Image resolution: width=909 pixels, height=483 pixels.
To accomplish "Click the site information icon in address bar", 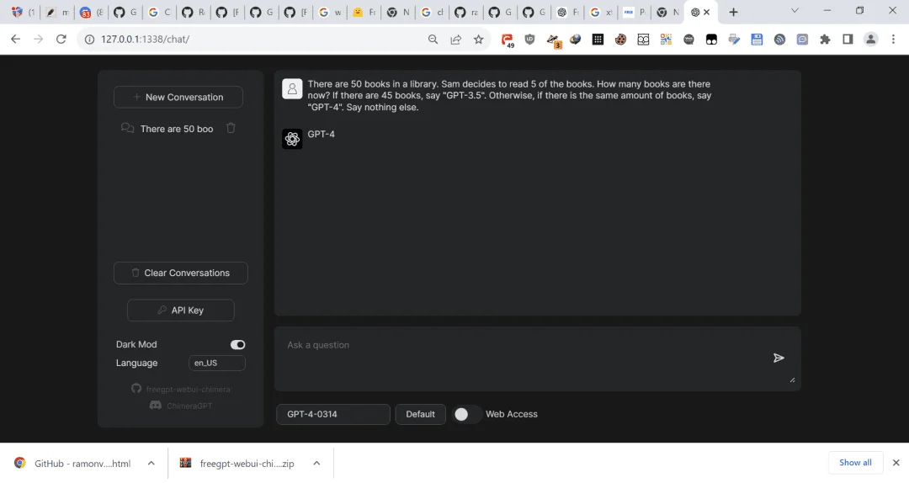I will click(x=89, y=40).
